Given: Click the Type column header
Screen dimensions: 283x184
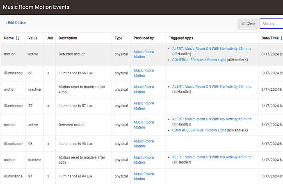Looking at the screenshot, I should tap(119, 38).
